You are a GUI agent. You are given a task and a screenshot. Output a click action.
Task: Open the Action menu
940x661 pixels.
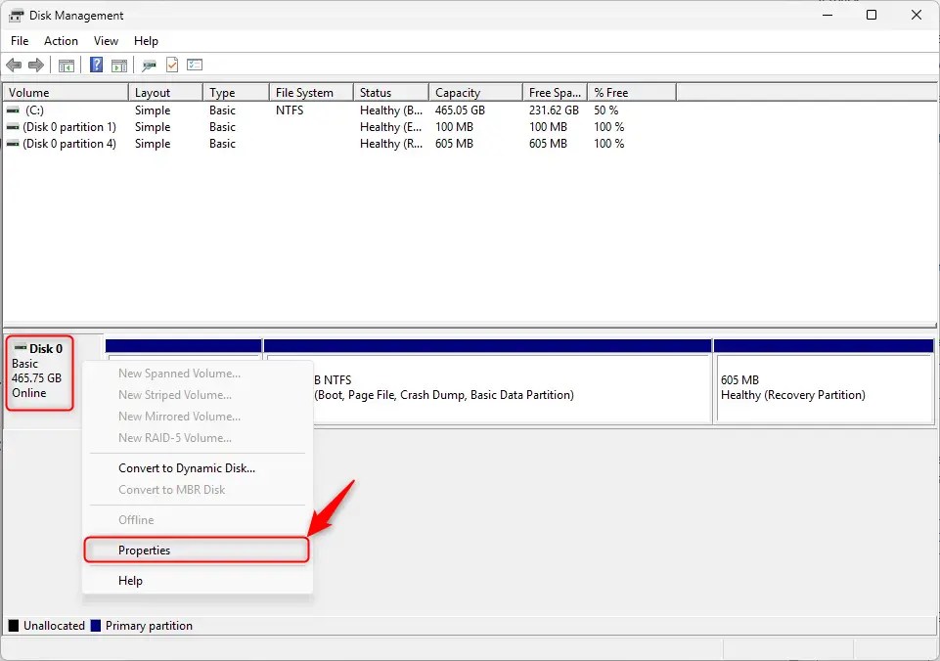pyautogui.click(x=62, y=41)
